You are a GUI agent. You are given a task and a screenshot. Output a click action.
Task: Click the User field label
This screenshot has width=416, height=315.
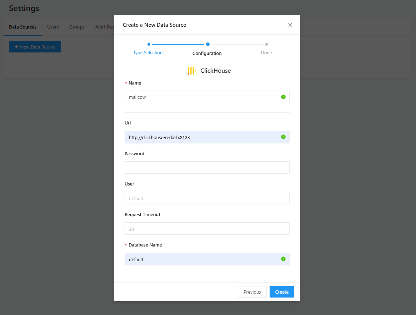pyautogui.click(x=130, y=184)
